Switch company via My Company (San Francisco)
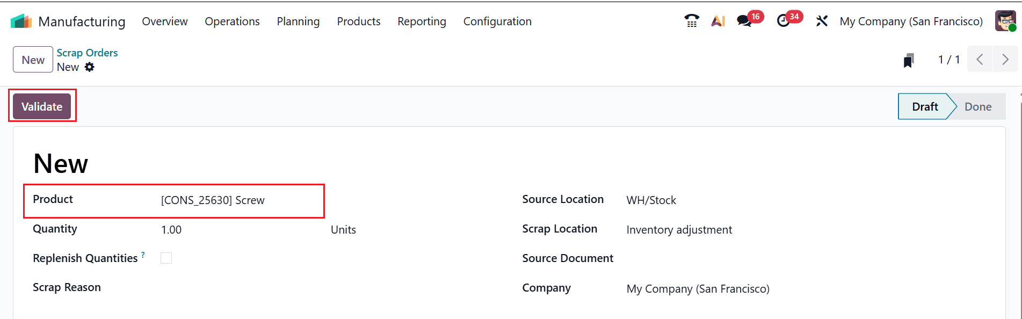 [911, 21]
